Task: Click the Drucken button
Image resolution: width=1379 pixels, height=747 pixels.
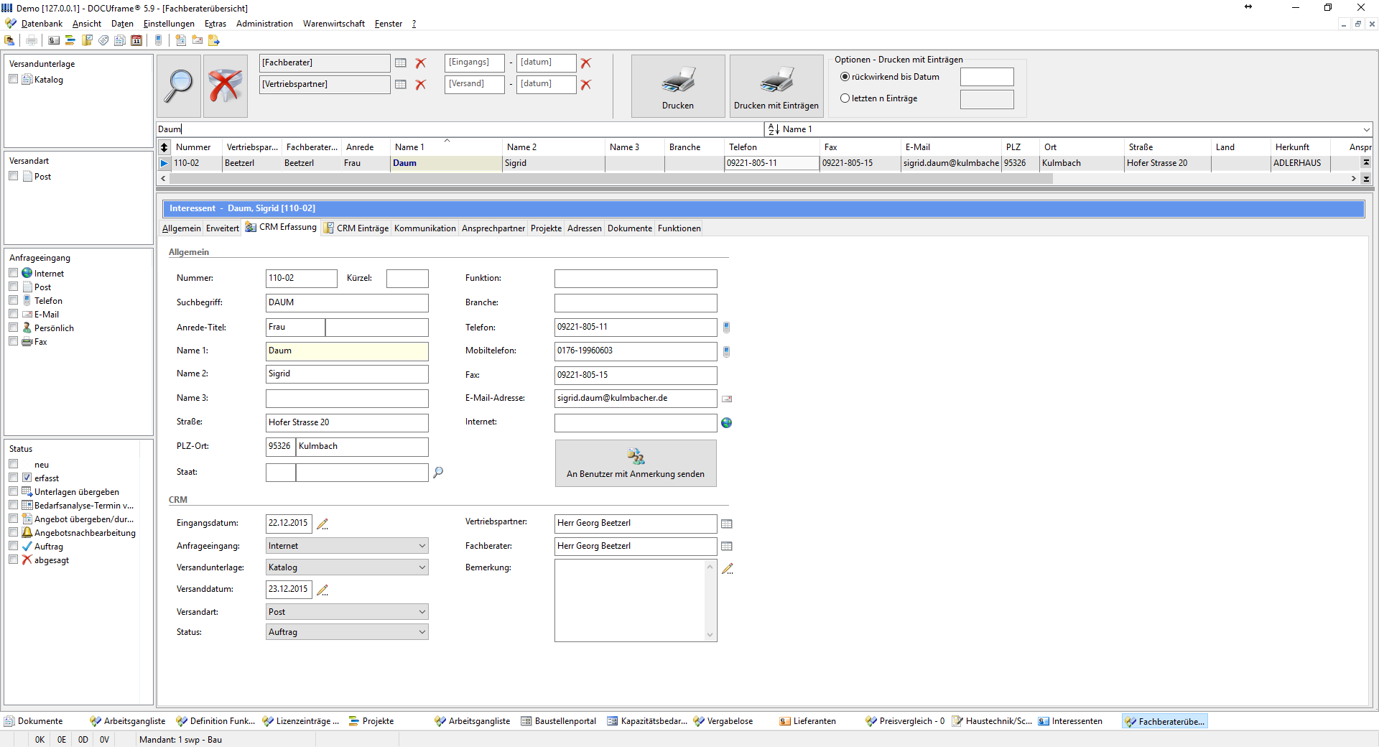Action: pos(678,86)
